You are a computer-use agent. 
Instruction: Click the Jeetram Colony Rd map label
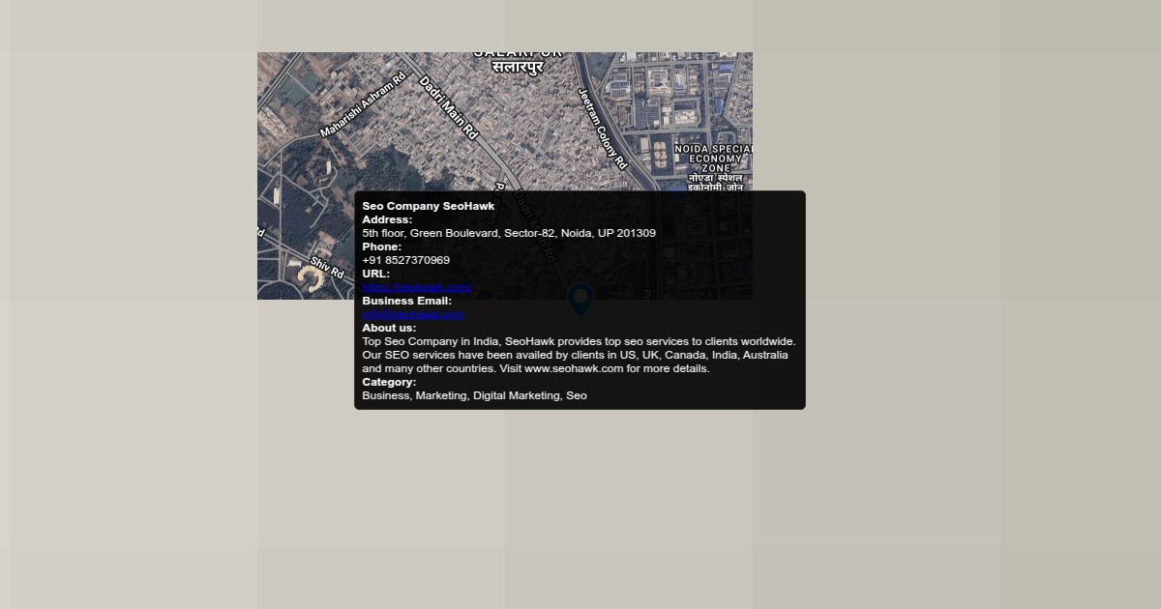click(x=603, y=129)
